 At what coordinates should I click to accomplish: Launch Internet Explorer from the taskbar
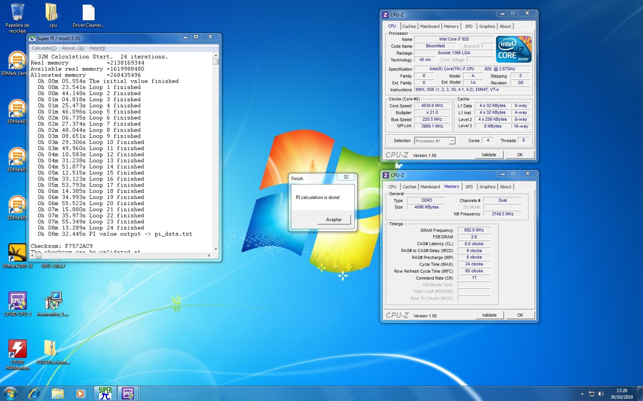pos(34,393)
